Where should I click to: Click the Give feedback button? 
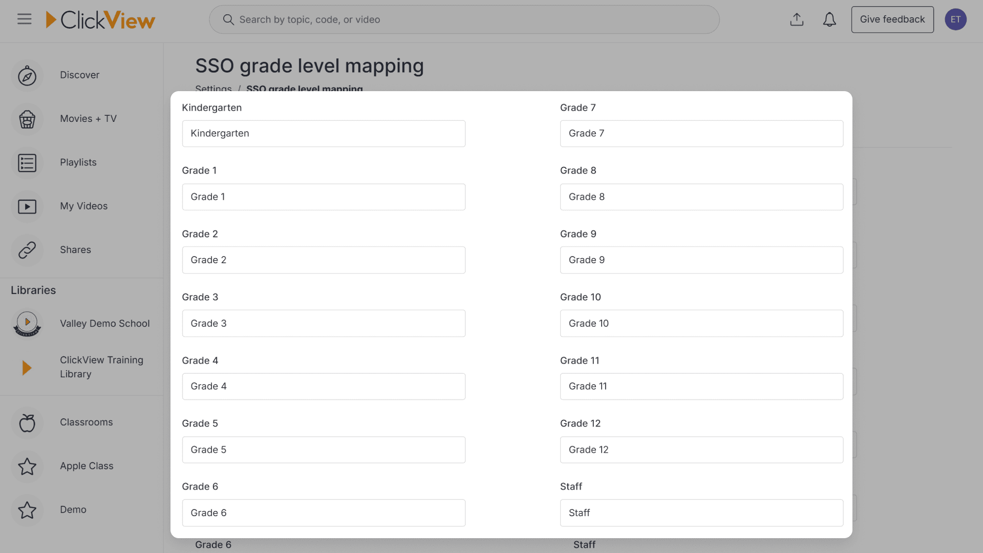tap(892, 19)
